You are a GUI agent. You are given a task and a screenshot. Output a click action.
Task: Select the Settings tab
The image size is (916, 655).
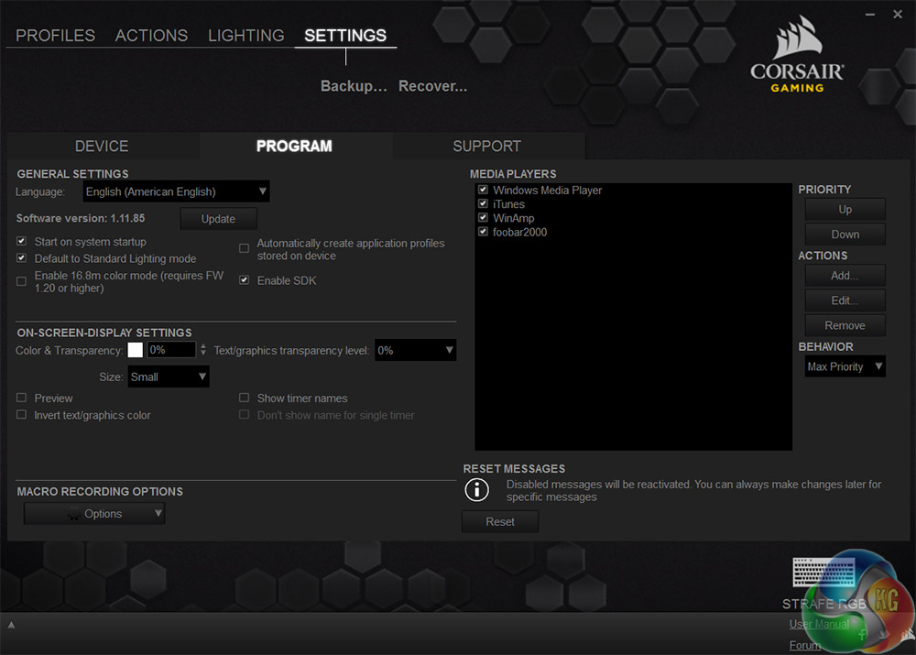[x=345, y=36]
